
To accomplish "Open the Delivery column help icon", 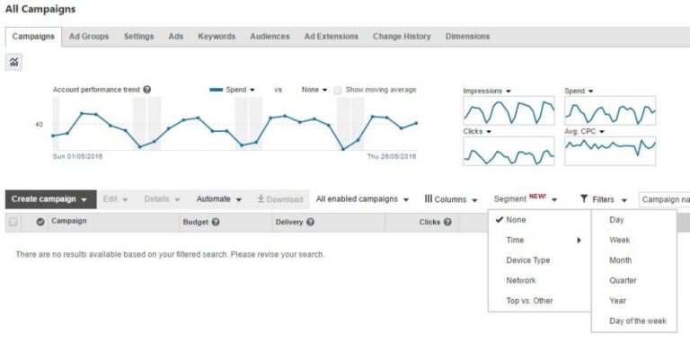I will (310, 223).
